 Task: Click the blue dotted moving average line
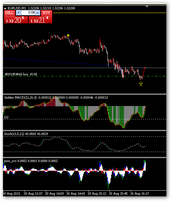(x=58, y=62)
